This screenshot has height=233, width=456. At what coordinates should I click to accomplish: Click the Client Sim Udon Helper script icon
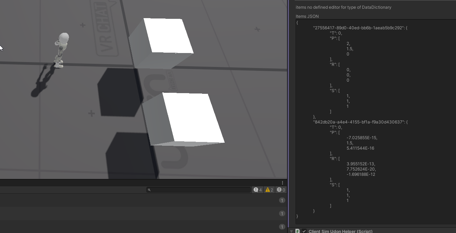click(297, 231)
